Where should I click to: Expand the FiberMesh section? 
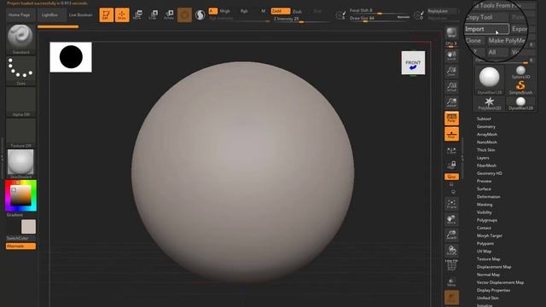(x=486, y=165)
